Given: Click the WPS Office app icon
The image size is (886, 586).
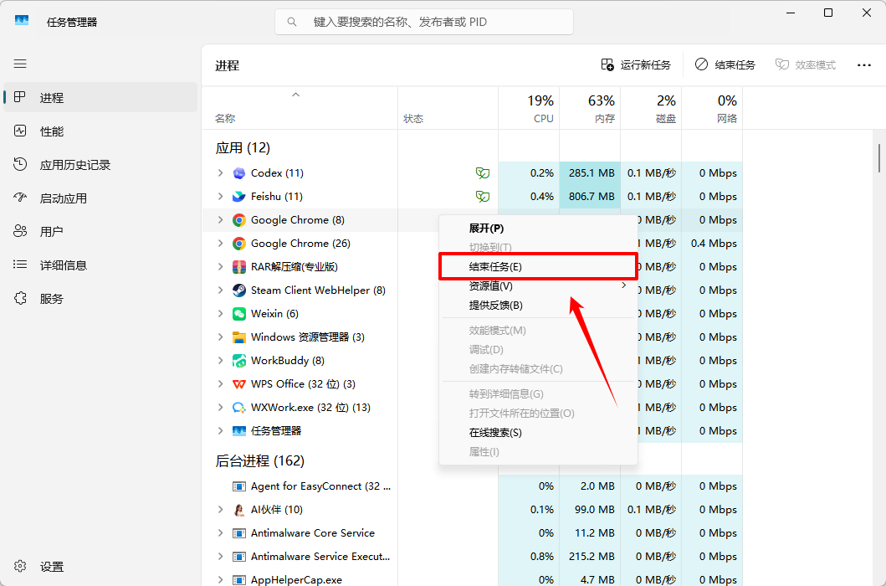Looking at the screenshot, I should [239, 384].
